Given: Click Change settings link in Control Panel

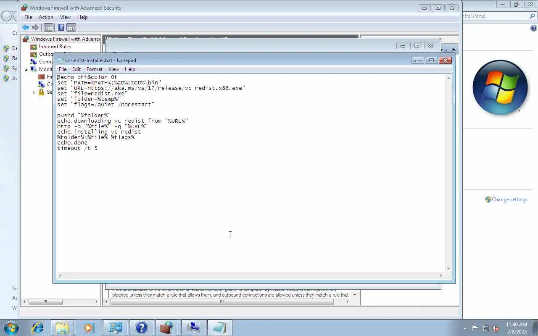Looking at the screenshot, I should 509,199.
